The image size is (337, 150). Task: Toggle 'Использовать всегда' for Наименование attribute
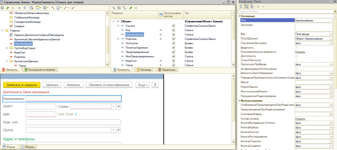point(173,35)
